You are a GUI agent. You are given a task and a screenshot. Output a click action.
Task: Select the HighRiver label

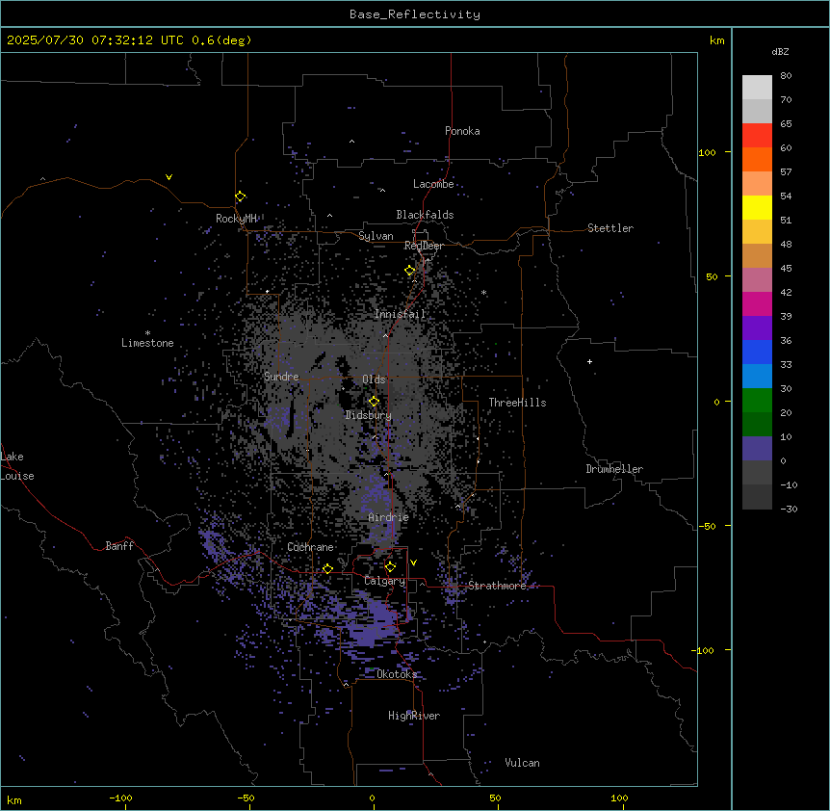[414, 716]
